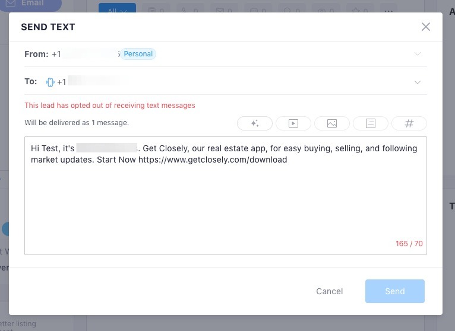Close the Send Text dialog
Image resolution: width=455 pixels, height=331 pixels.
pyautogui.click(x=425, y=27)
